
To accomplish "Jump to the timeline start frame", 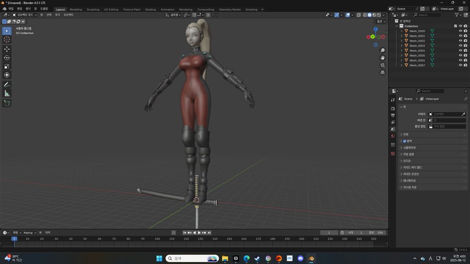I will (x=185, y=233).
